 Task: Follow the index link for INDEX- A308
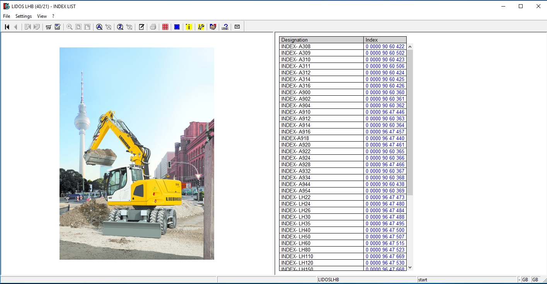click(x=385, y=46)
